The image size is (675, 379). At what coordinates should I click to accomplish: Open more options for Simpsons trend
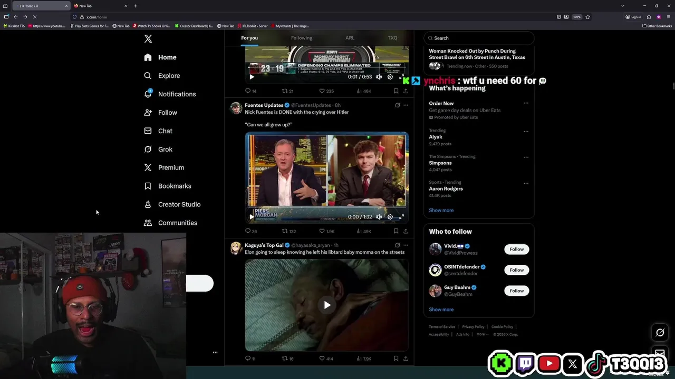(526, 157)
